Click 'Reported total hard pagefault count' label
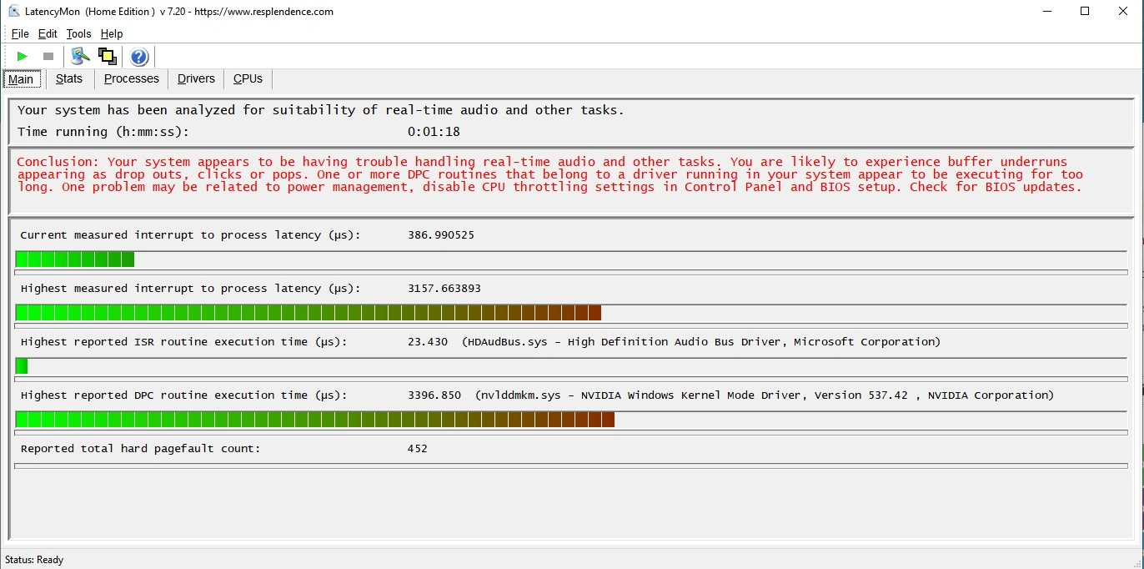 point(140,449)
